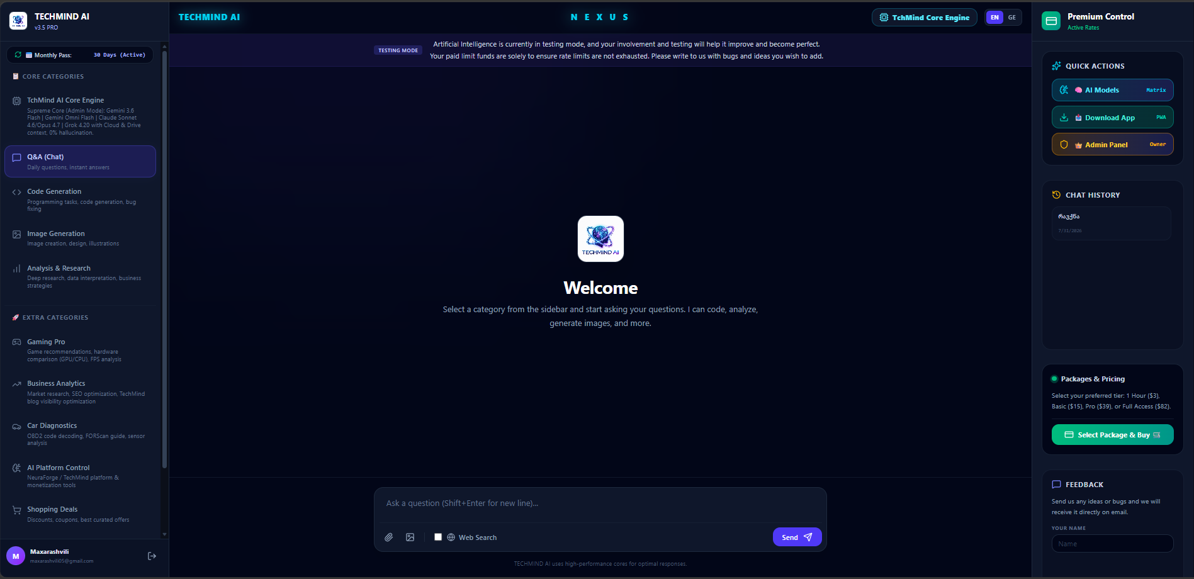The width and height of the screenshot is (1194, 579).
Task: Open the chat history entry "რავქნა"
Action: coord(1111,223)
